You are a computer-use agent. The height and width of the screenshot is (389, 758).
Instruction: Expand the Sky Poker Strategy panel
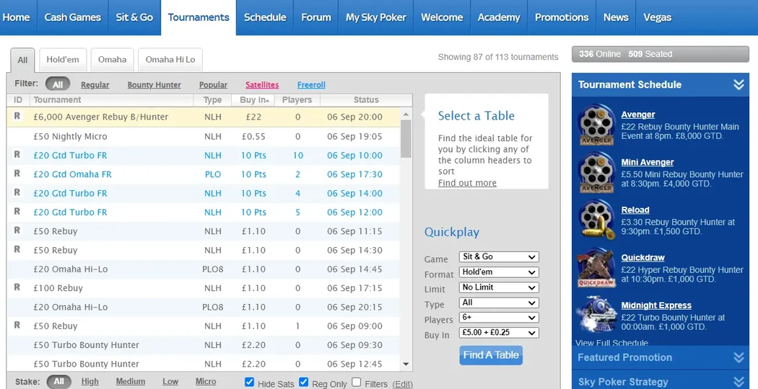coord(739,382)
